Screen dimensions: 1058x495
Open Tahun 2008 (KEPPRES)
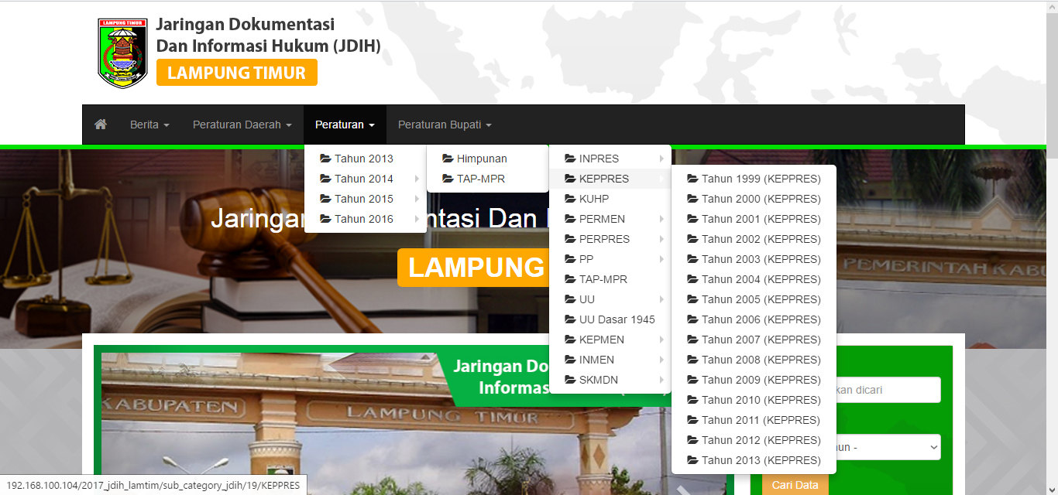click(x=754, y=360)
